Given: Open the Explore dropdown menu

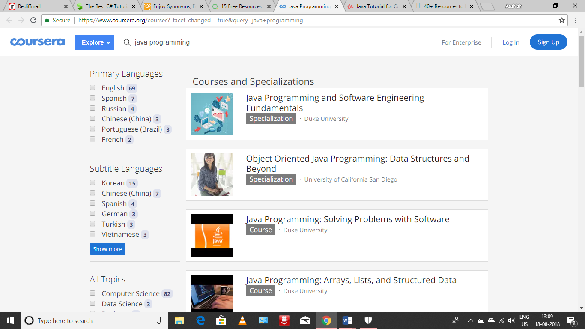Looking at the screenshot, I should point(95,42).
